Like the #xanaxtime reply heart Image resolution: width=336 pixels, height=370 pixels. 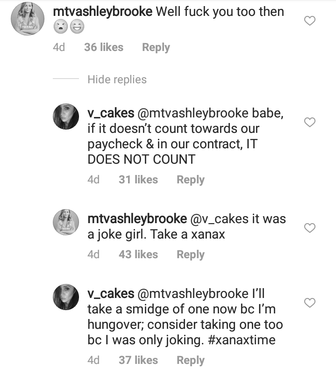coord(309,303)
